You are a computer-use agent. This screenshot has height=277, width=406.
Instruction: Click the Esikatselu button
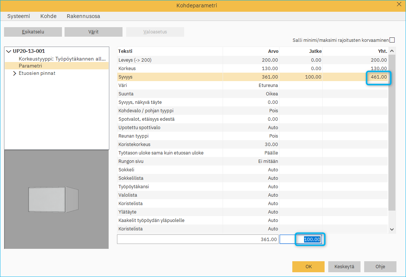33,32
